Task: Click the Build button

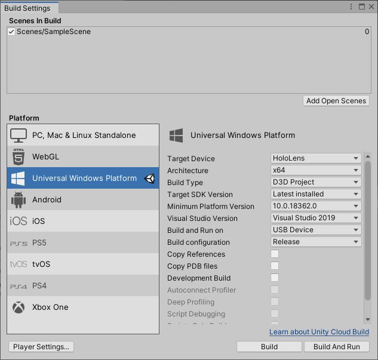Action: tap(269, 347)
